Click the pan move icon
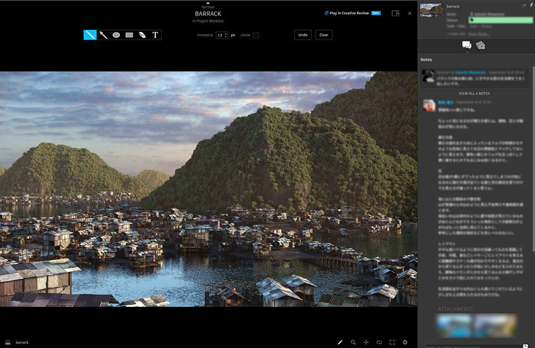535x348 pixels. click(366, 342)
